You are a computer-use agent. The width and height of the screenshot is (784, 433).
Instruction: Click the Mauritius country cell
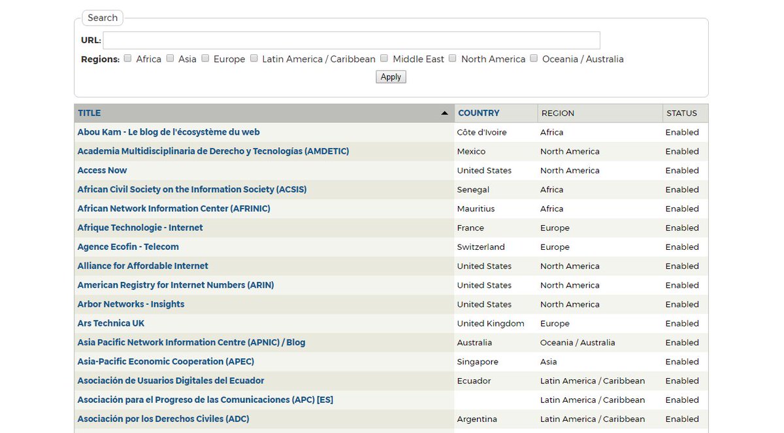(x=476, y=209)
